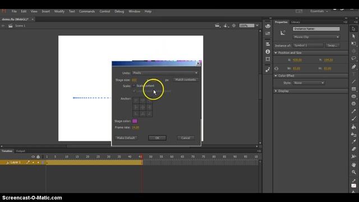Screen dimensions: 359x202
Task: Select the PolyStar tool
Action: tap(354, 104)
